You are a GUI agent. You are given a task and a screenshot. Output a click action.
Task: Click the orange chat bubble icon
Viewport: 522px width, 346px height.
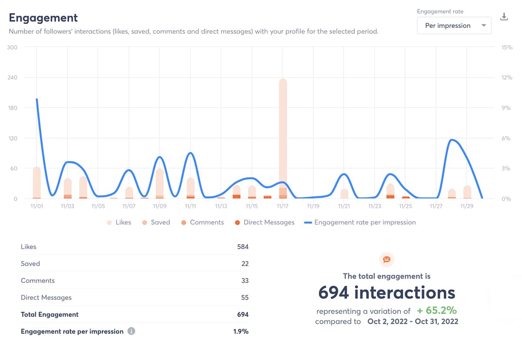pos(386,260)
